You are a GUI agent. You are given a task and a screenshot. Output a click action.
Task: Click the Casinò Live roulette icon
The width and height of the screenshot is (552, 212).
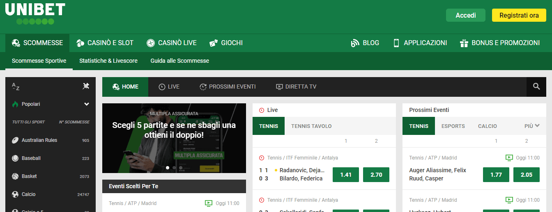coord(151,43)
